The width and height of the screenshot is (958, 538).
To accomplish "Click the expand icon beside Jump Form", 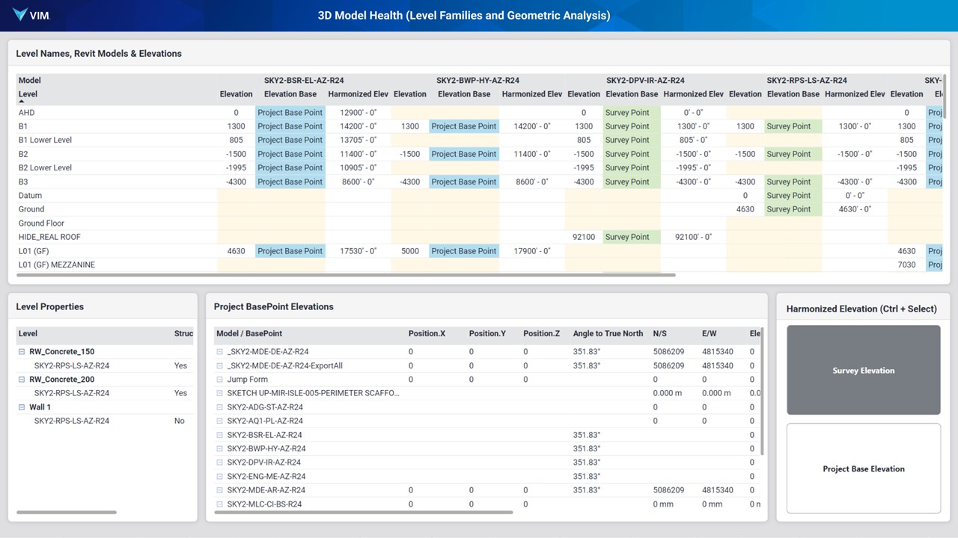I will pyautogui.click(x=220, y=380).
